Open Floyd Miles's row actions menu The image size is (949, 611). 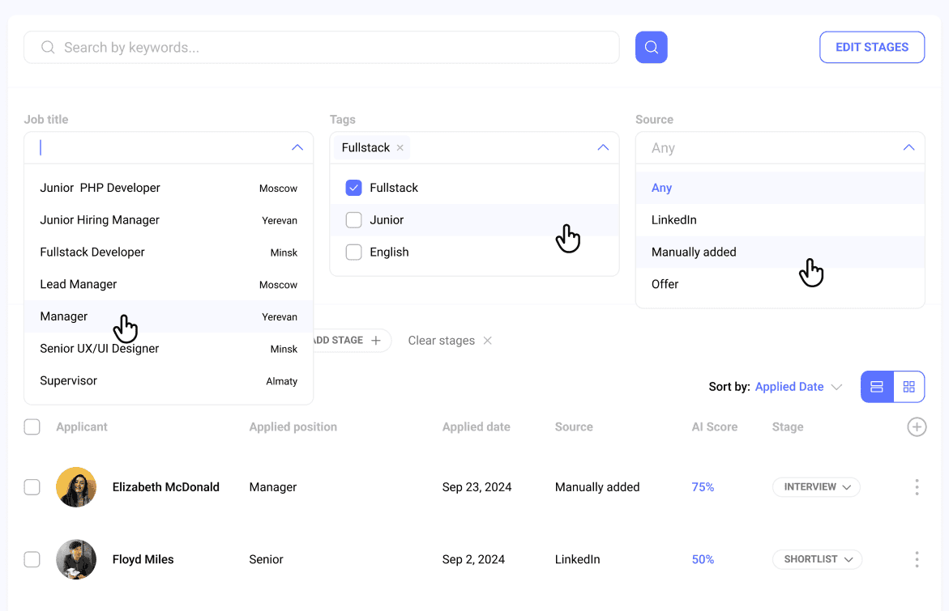coord(917,559)
